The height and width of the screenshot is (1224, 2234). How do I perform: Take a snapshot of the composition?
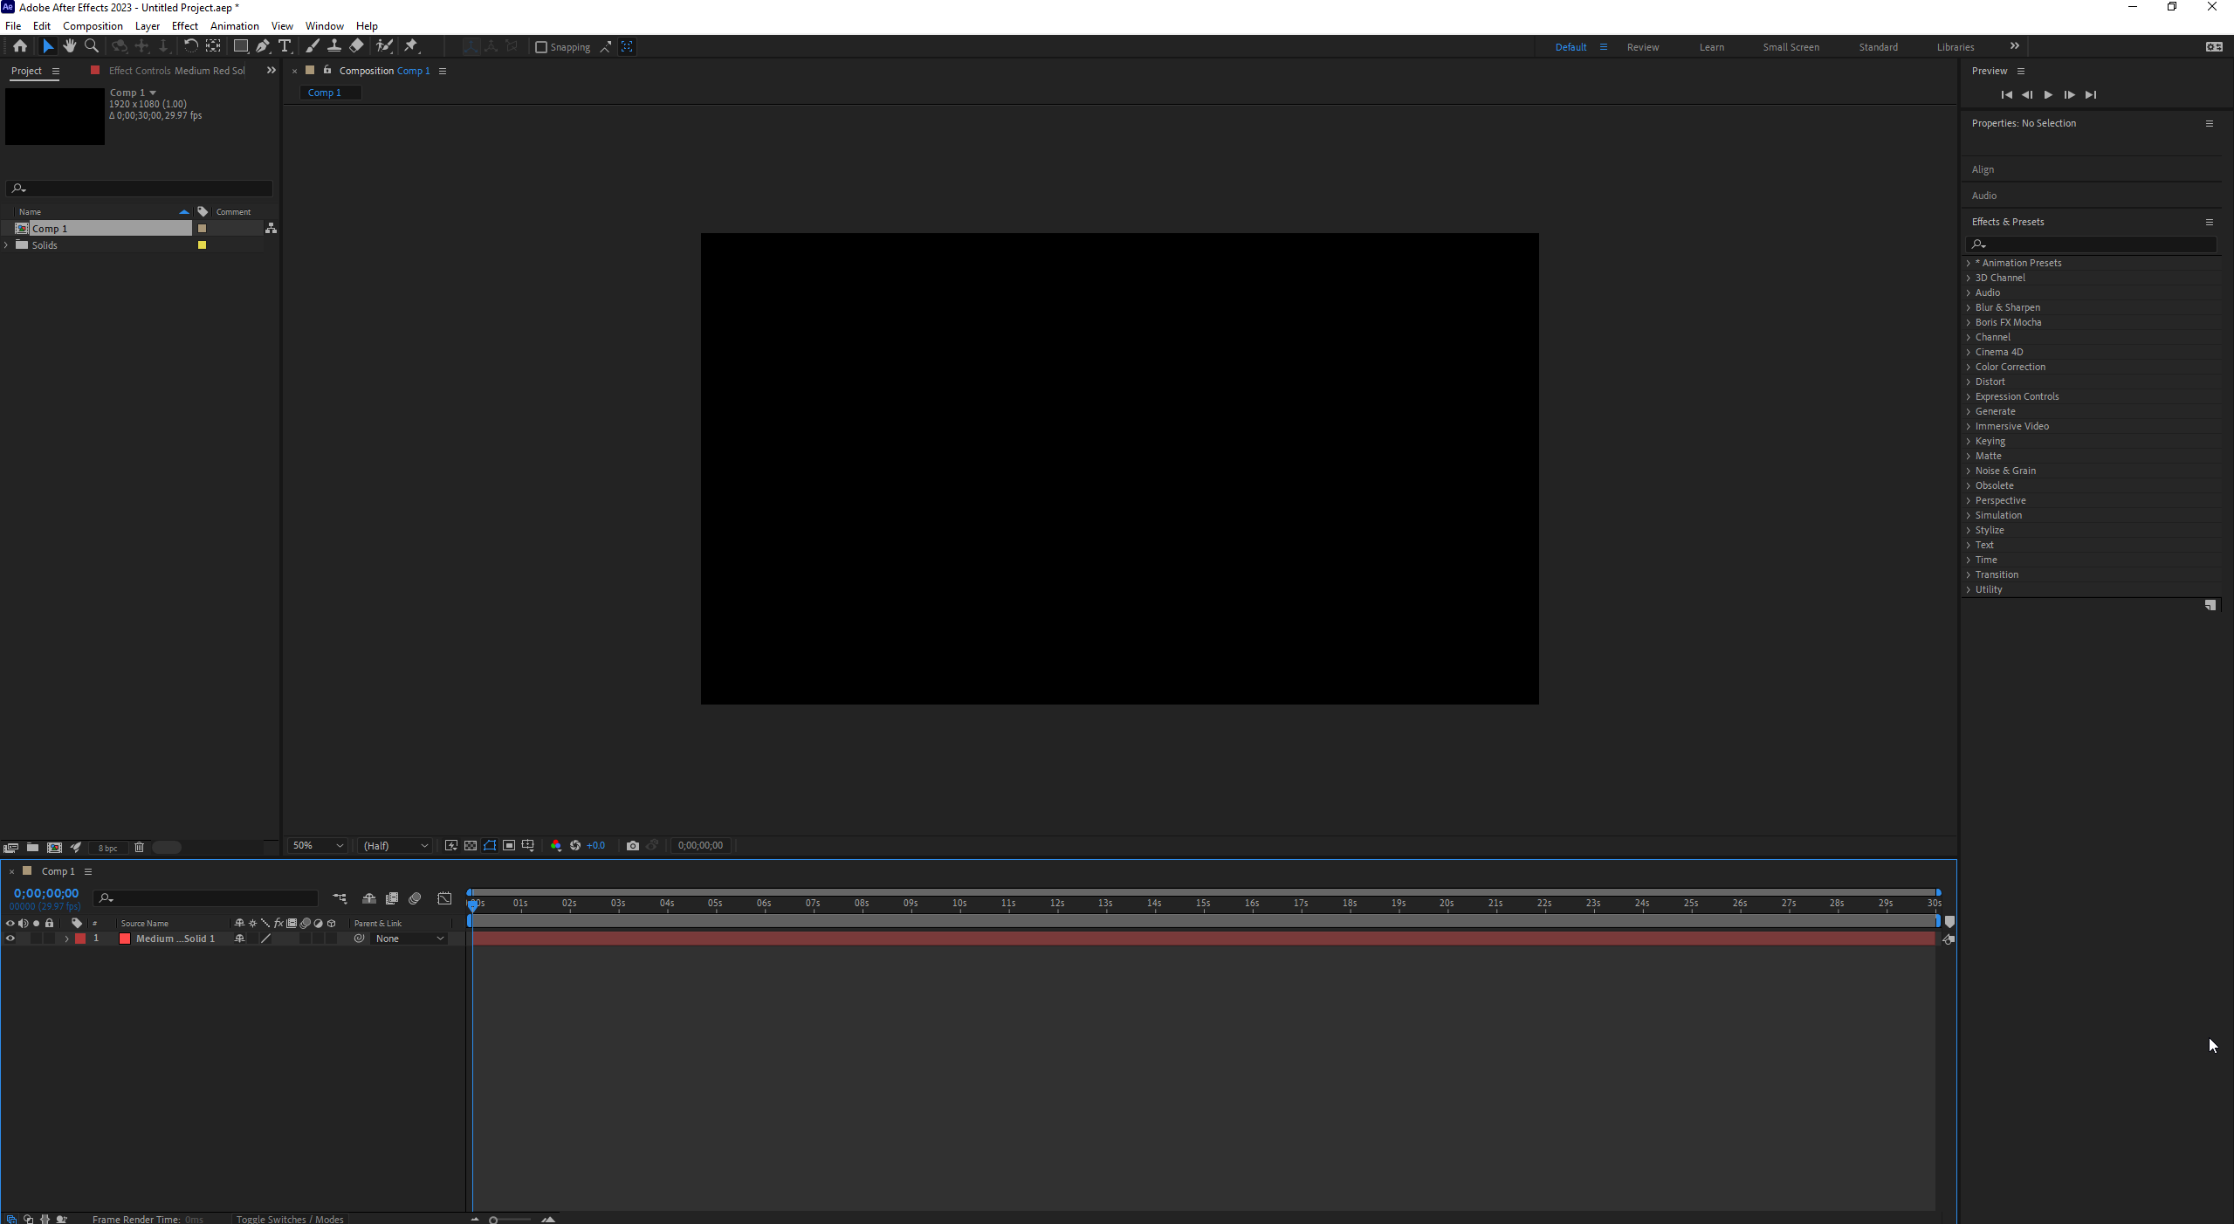pos(632,845)
